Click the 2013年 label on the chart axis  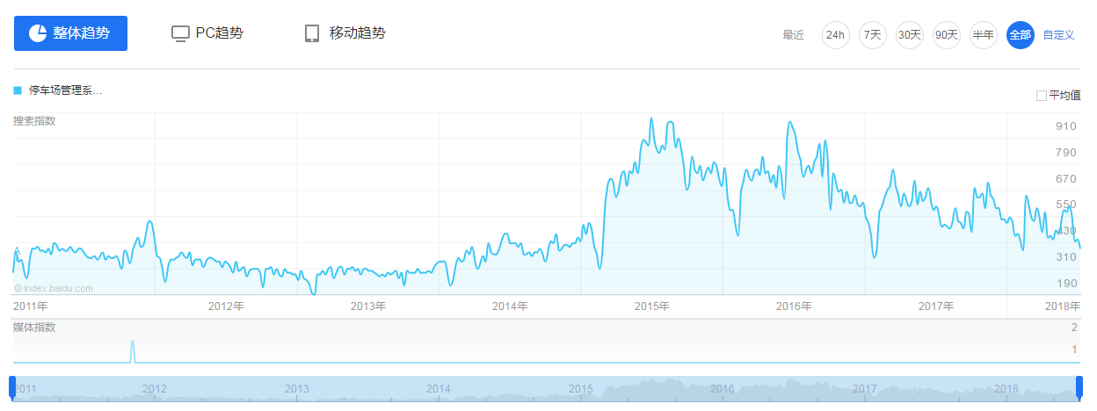click(x=368, y=306)
